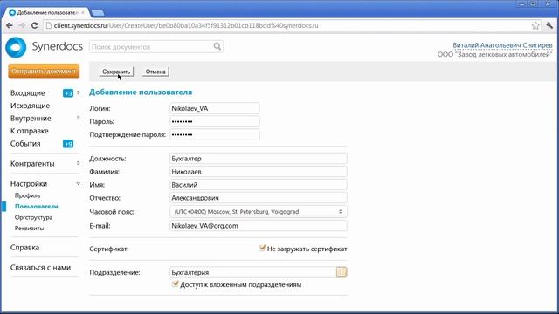Open user profile Виталий Анатольевич Снигирев
This screenshot has height=314, width=559.
pos(502,45)
